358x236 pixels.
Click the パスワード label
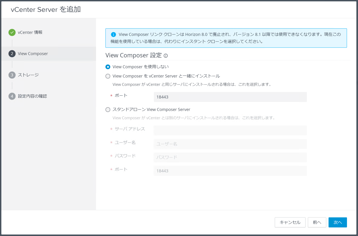[125, 156]
